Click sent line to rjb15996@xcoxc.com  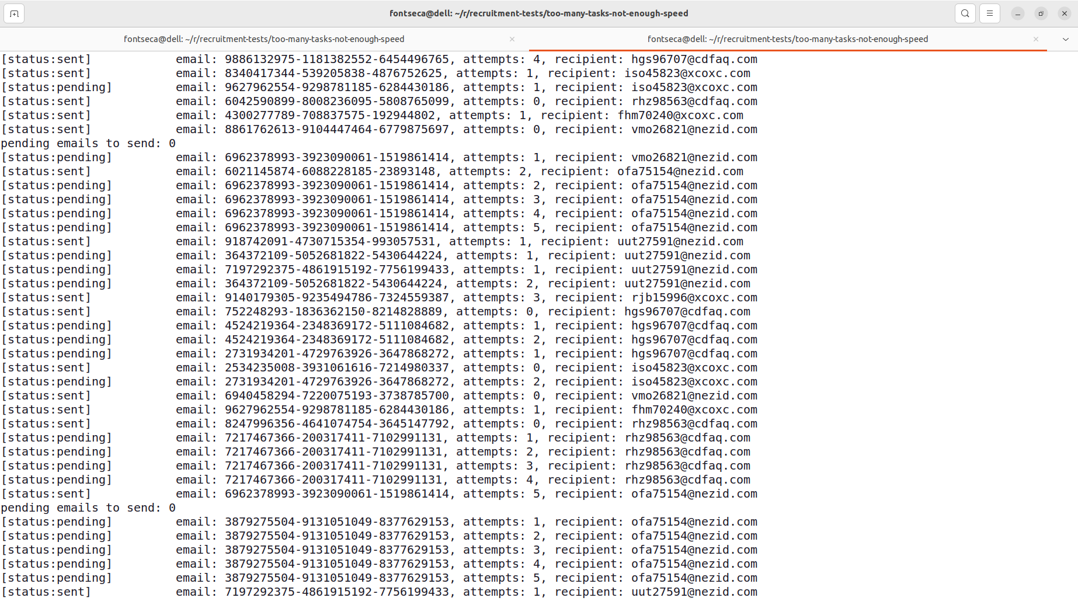pyautogui.click(x=379, y=298)
